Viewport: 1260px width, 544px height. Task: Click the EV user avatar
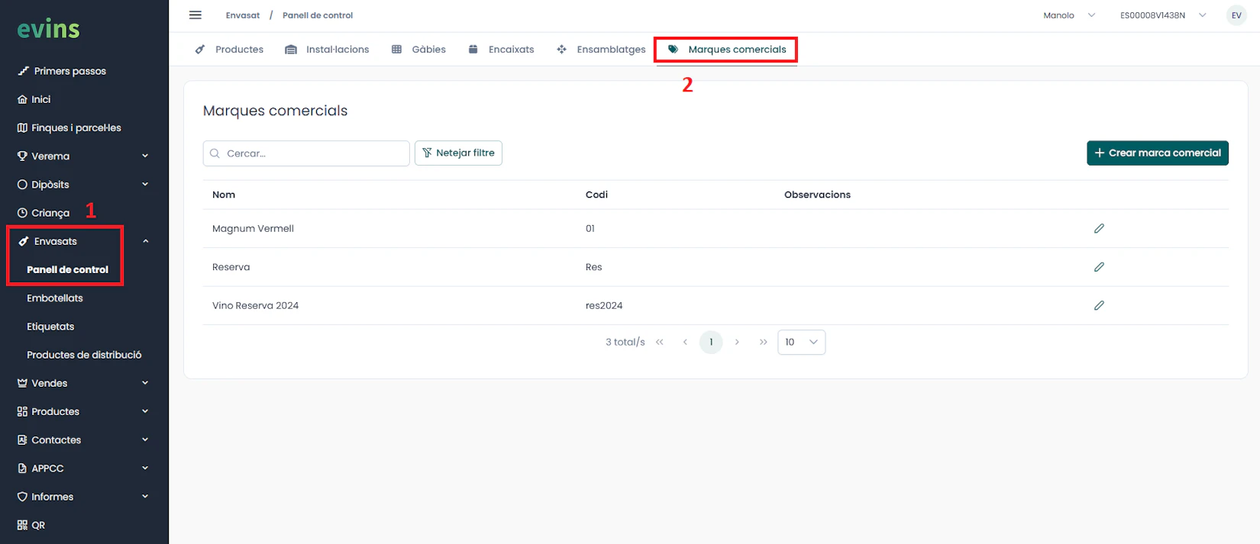tap(1236, 15)
